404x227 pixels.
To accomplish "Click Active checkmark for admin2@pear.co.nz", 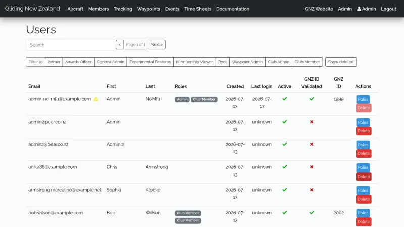I will coord(284,144).
